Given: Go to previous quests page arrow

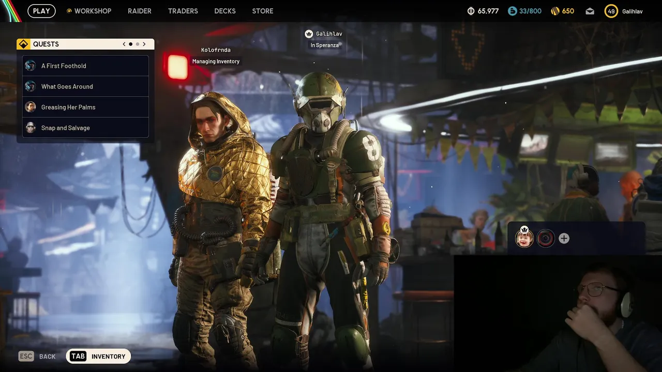Looking at the screenshot, I should coord(124,44).
